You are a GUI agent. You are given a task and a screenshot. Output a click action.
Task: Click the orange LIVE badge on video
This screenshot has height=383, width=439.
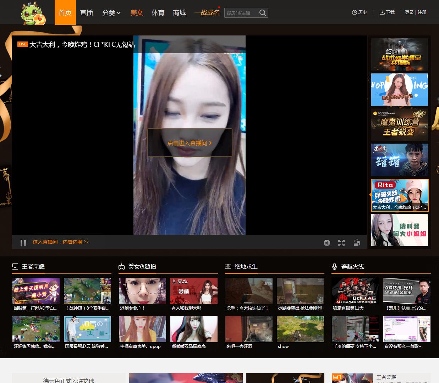pyautogui.click(x=23, y=44)
